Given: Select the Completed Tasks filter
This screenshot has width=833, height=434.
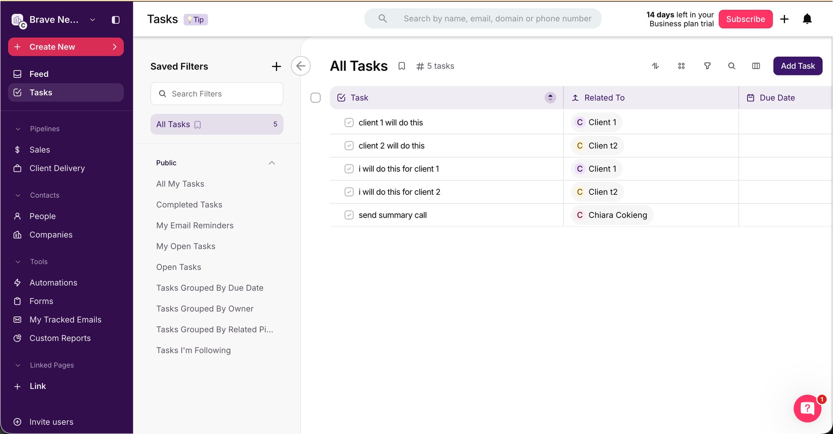Looking at the screenshot, I should 189,205.
